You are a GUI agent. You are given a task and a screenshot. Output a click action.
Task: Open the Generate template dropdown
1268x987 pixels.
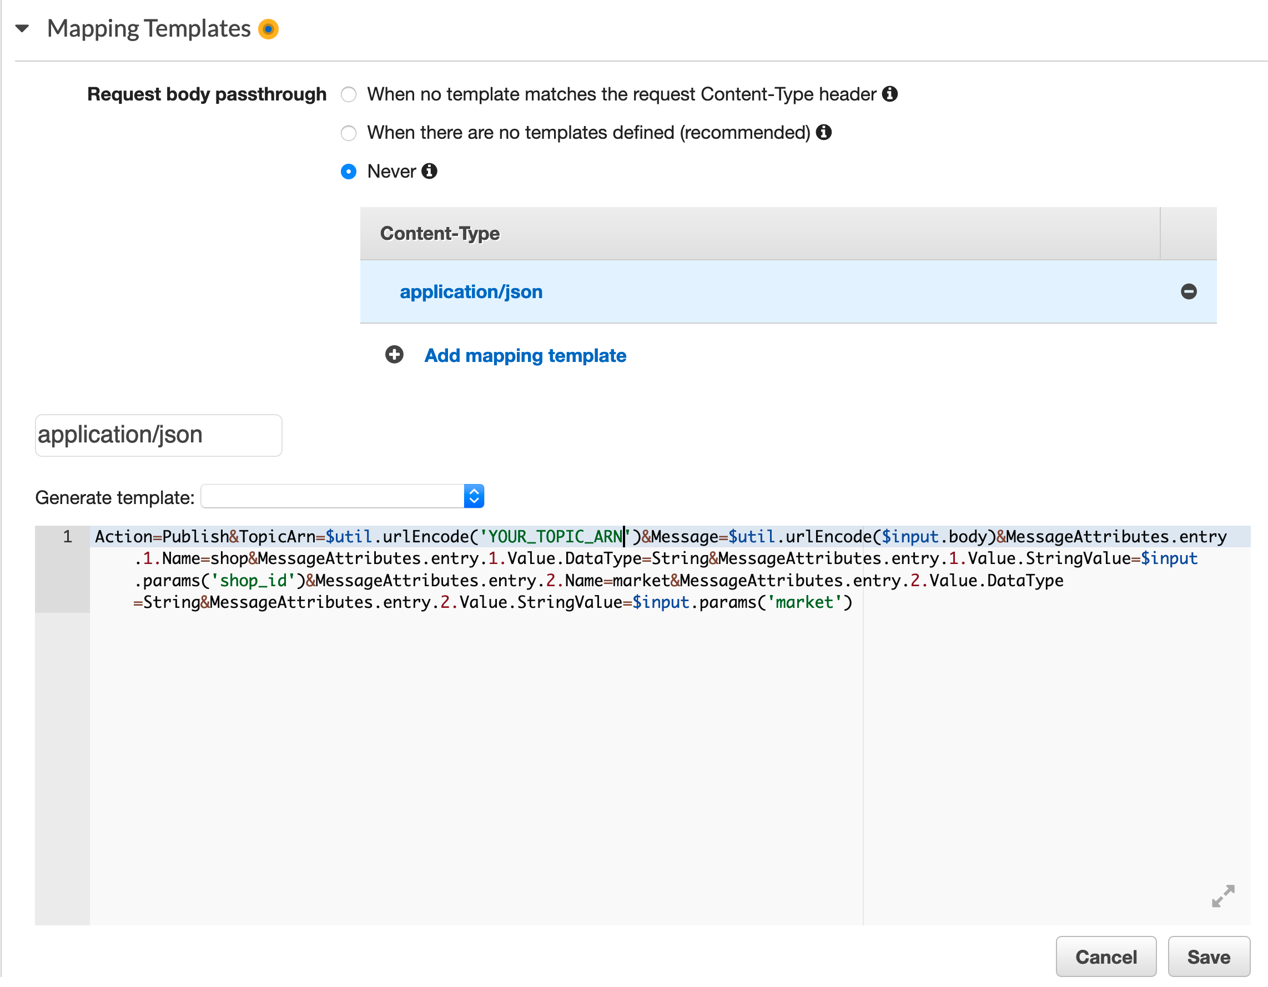pyautogui.click(x=343, y=496)
